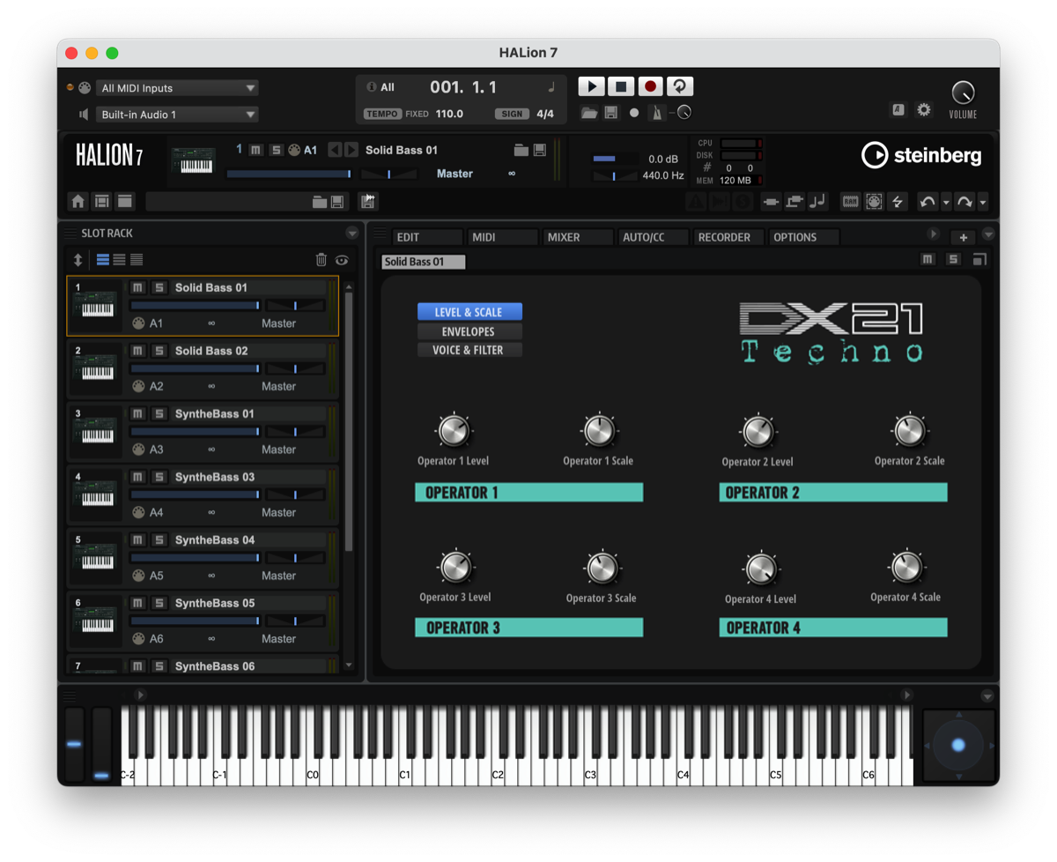Select the smallest slot row size view
This screenshot has width=1057, height=862.
click(137, 260)
